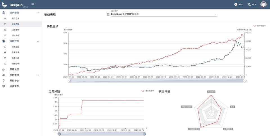Click the 绩效优化 trend icon

(x=5, y=35)
